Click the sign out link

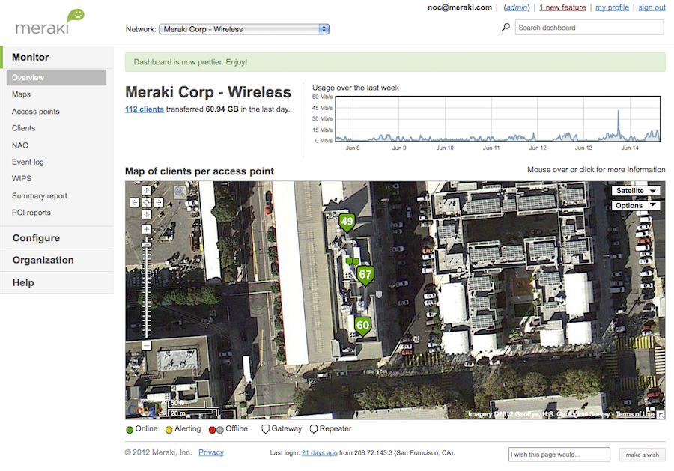pos(652,7)
